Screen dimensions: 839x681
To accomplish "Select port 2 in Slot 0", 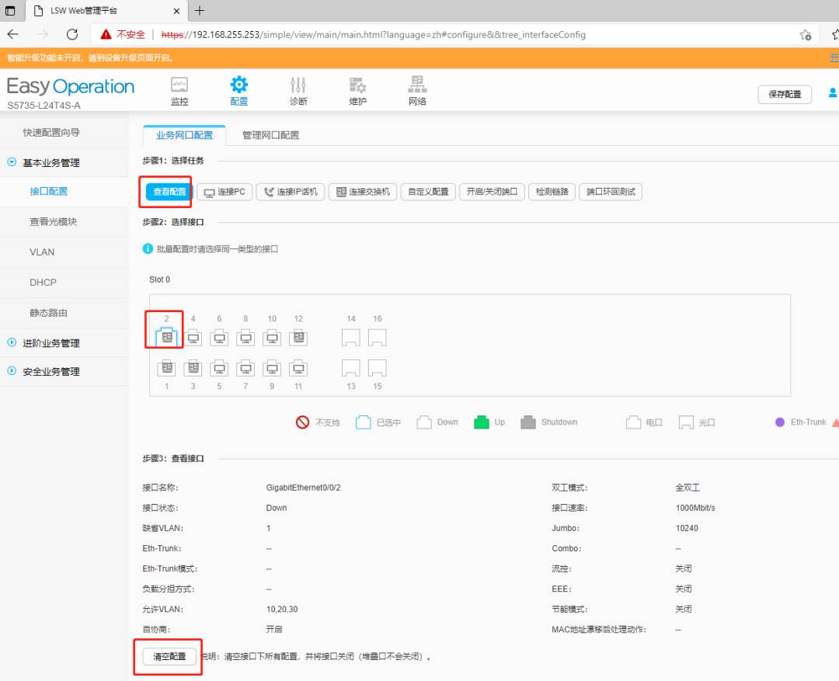I will (x=166, y=337).
